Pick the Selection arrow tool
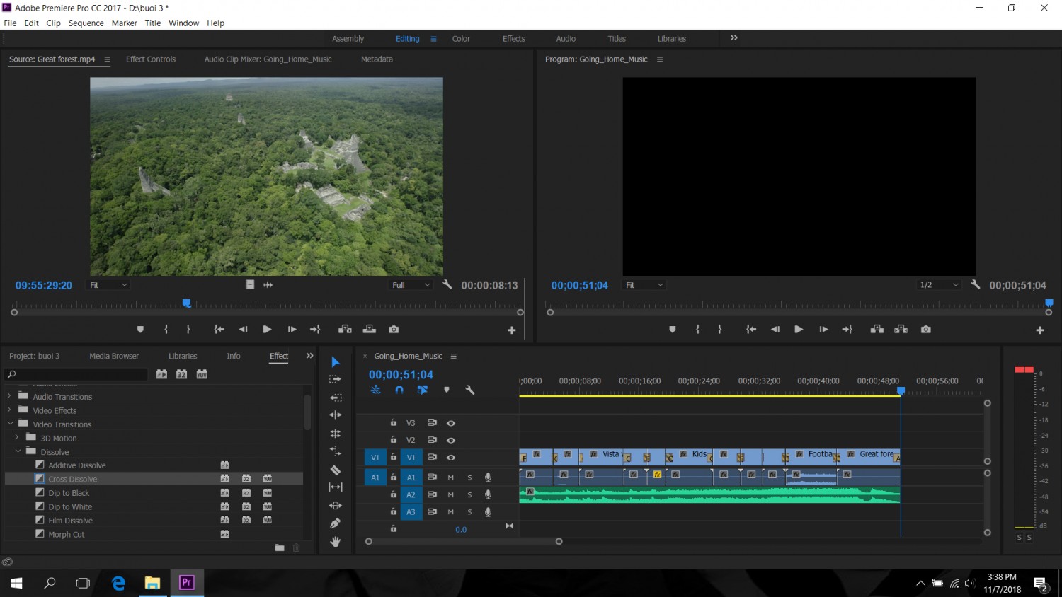The width and height of the screenshot is (1062, 597). tap(336, 362)
